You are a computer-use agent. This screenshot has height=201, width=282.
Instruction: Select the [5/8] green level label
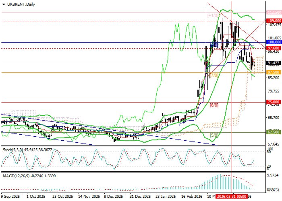pyautogui.click(x=214, y=135)
